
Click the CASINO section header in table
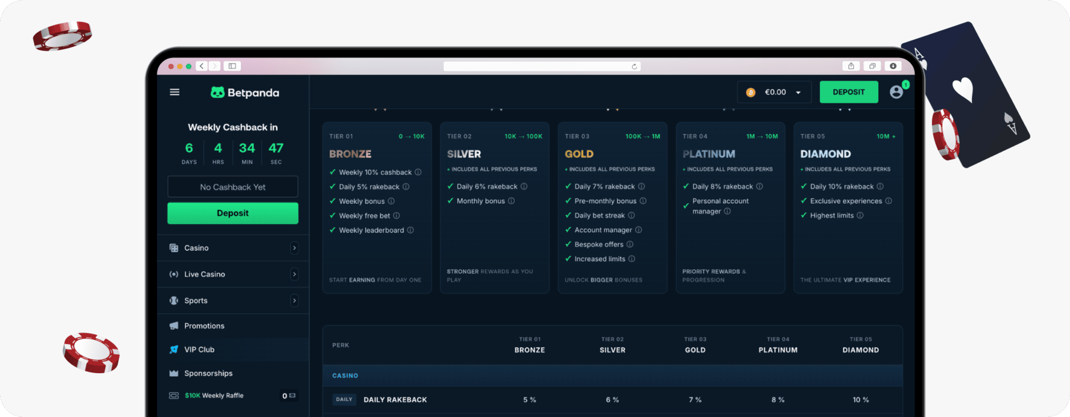coord(345,375)
